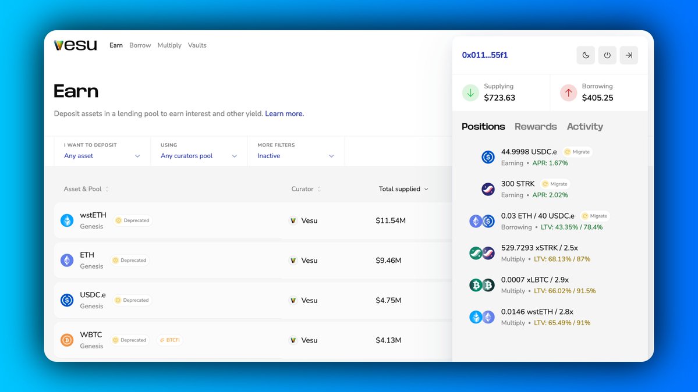Click Migrate on 300 STRK position
698x392 pixels.
[555, 184]
